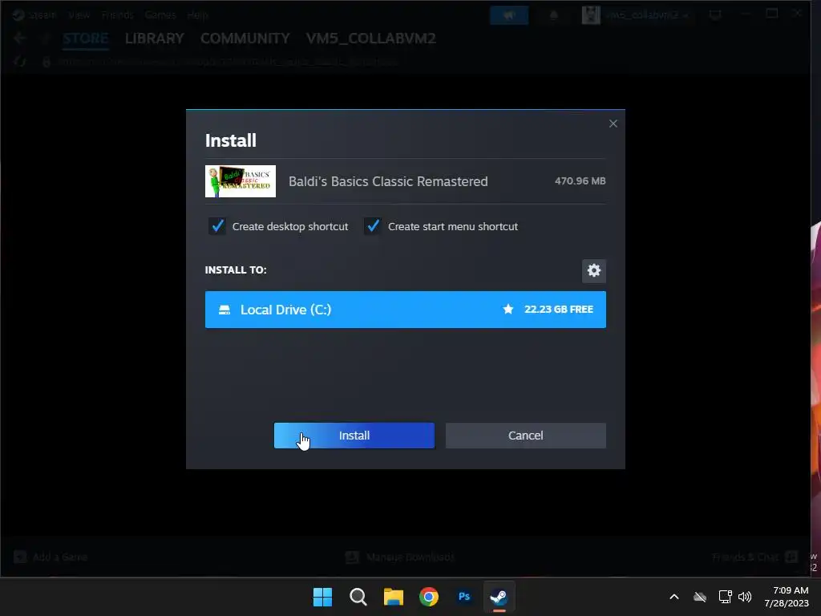Screen dimensions: 821x616
Task: Click Steam URL address bar
Action: tap(228, 62)
